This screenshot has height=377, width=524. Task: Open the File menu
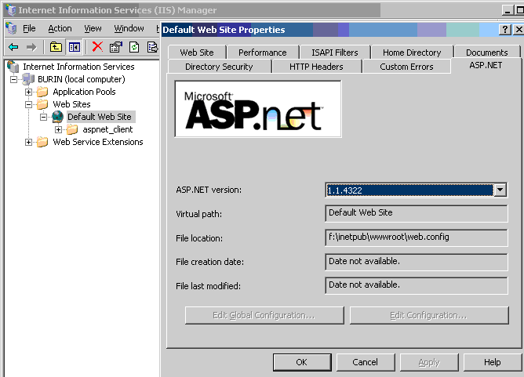29,28
